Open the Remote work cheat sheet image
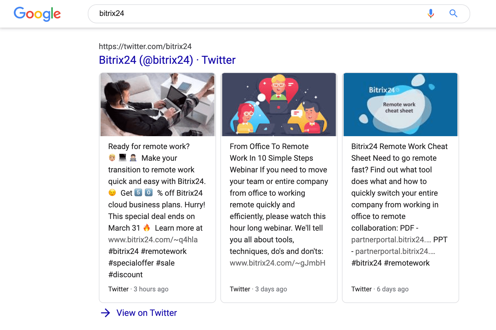Screen dimensions: 496x330 click(x=401, y=104)
